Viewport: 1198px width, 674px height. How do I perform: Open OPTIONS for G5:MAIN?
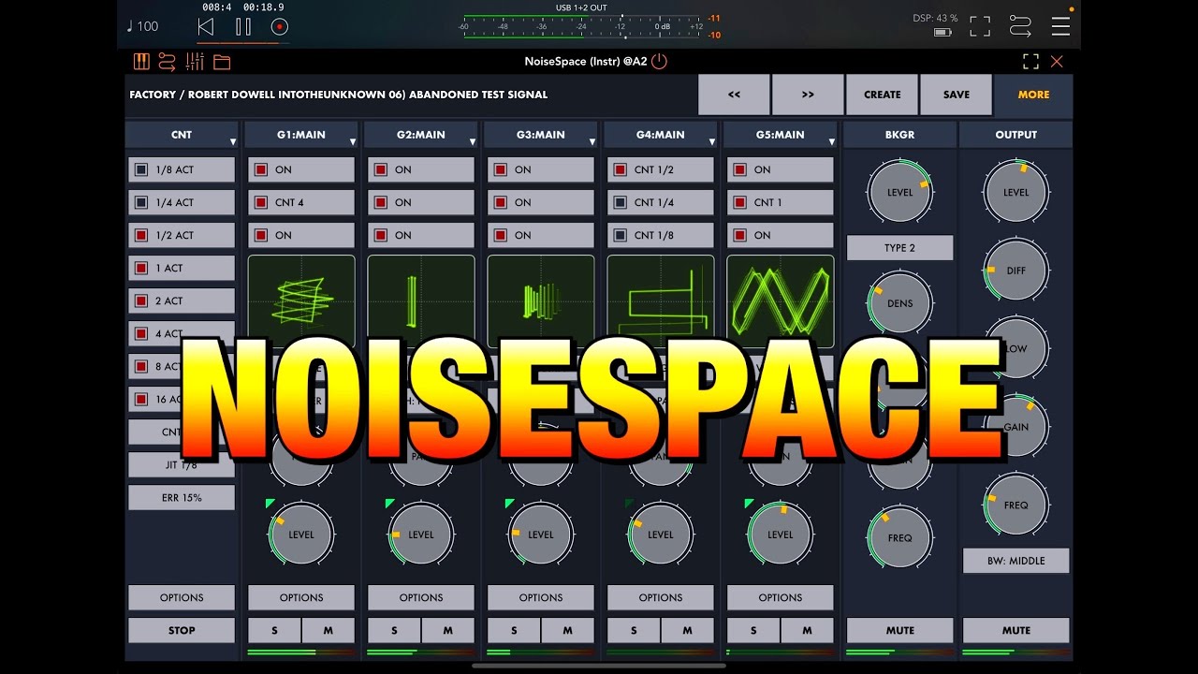tap(781, 597)
